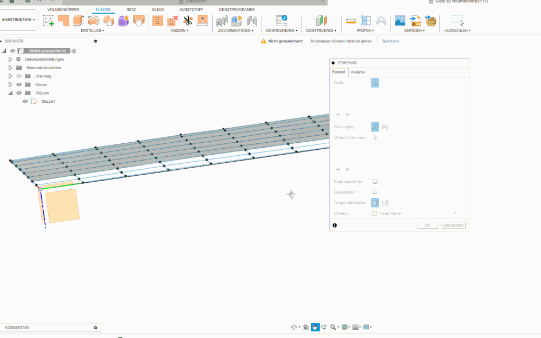This screenshot has width=541, height=338.
Task: Hide Skizze1 with the eye icon
Action: point(25,101)
